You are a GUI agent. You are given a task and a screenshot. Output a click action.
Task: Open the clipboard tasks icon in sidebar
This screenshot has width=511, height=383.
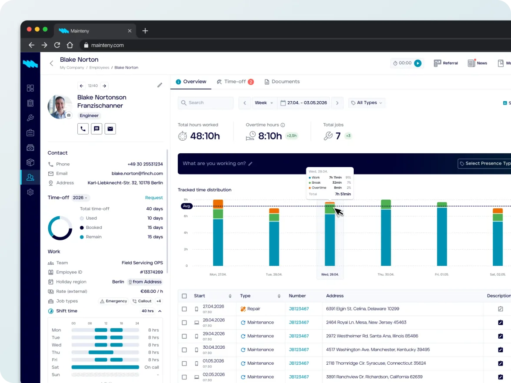point(30,103)
